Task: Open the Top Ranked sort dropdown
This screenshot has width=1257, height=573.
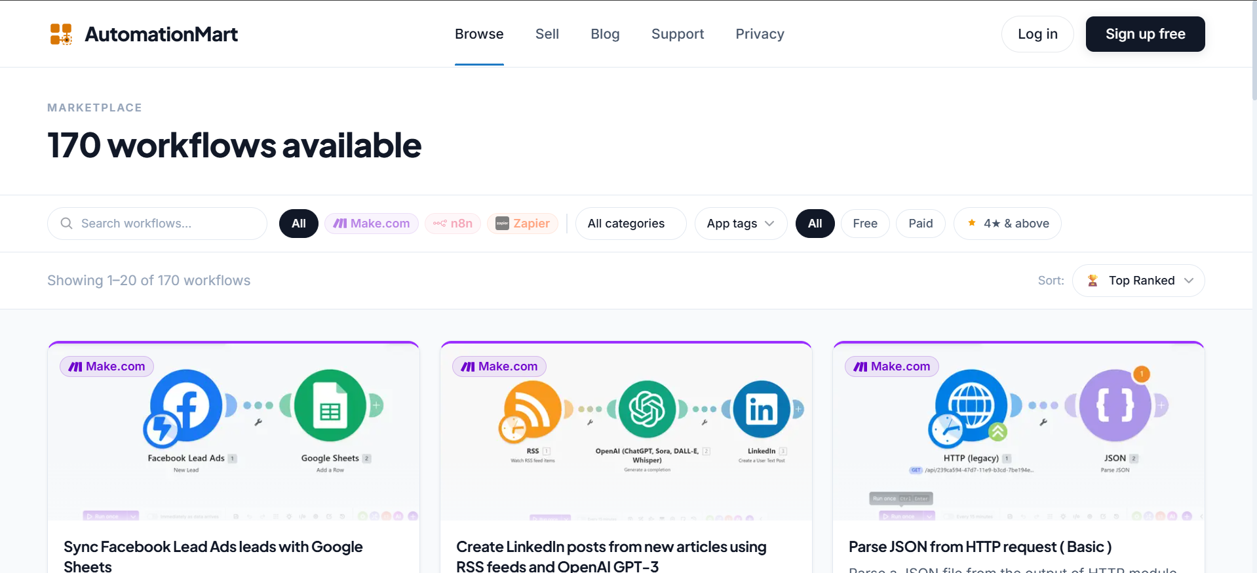Action: pos(1138,281)
